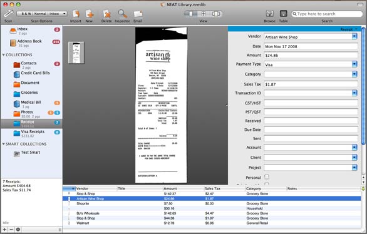The height and width of the screenshot is (234, 367).
Task: Click the receipt page thumbnail
Action: [76, 53]
